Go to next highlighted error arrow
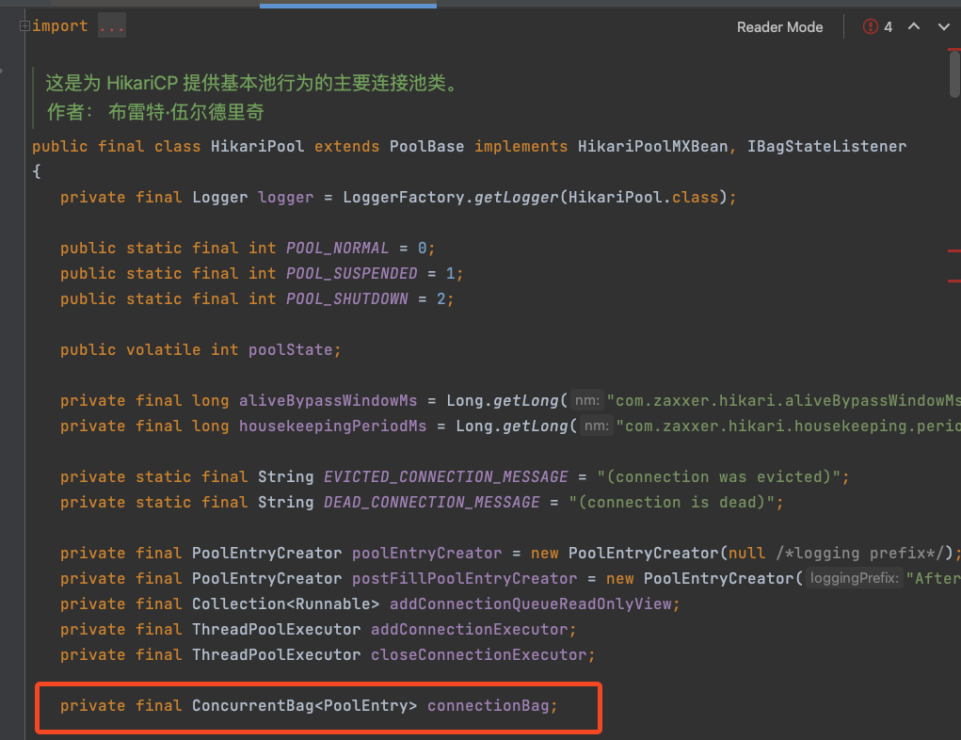 [944, 26]
